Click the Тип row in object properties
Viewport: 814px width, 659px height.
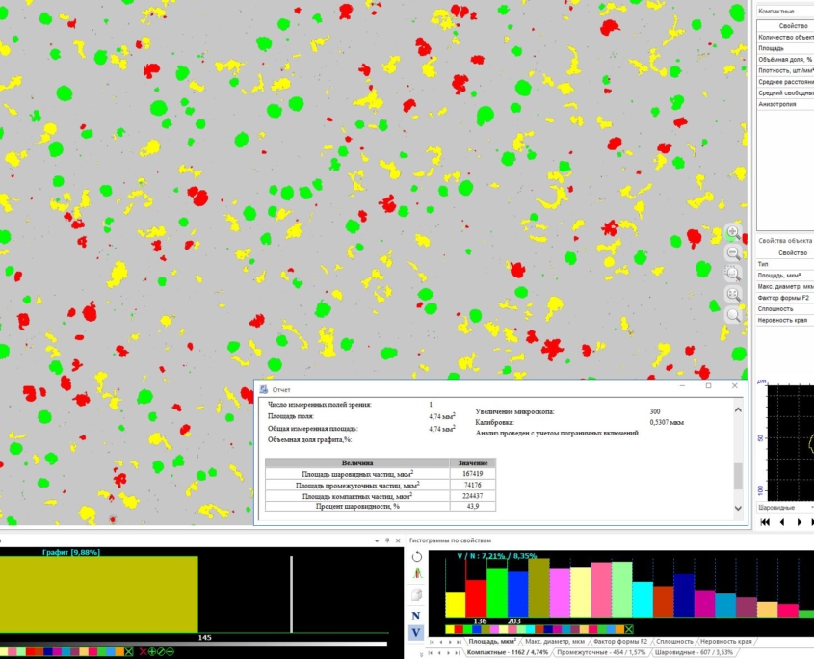[x=785, y=264]
